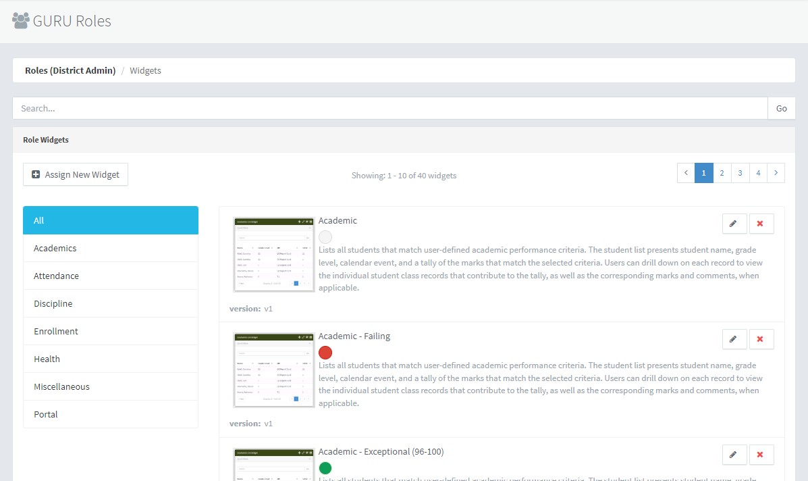Click the 'GURU Roles' page title

pos(72,21)
